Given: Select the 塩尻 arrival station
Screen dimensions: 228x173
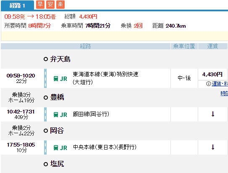Looking at the screenshot, I should pyautogui.click(x=57, y=164).
